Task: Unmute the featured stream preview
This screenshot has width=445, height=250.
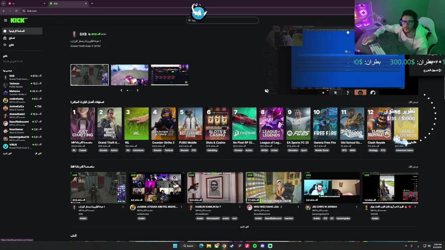Action: coord(267,91)
